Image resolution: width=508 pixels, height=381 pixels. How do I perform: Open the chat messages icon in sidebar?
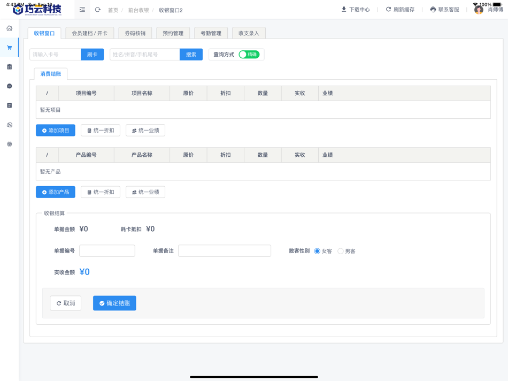(x=9, y=86)
